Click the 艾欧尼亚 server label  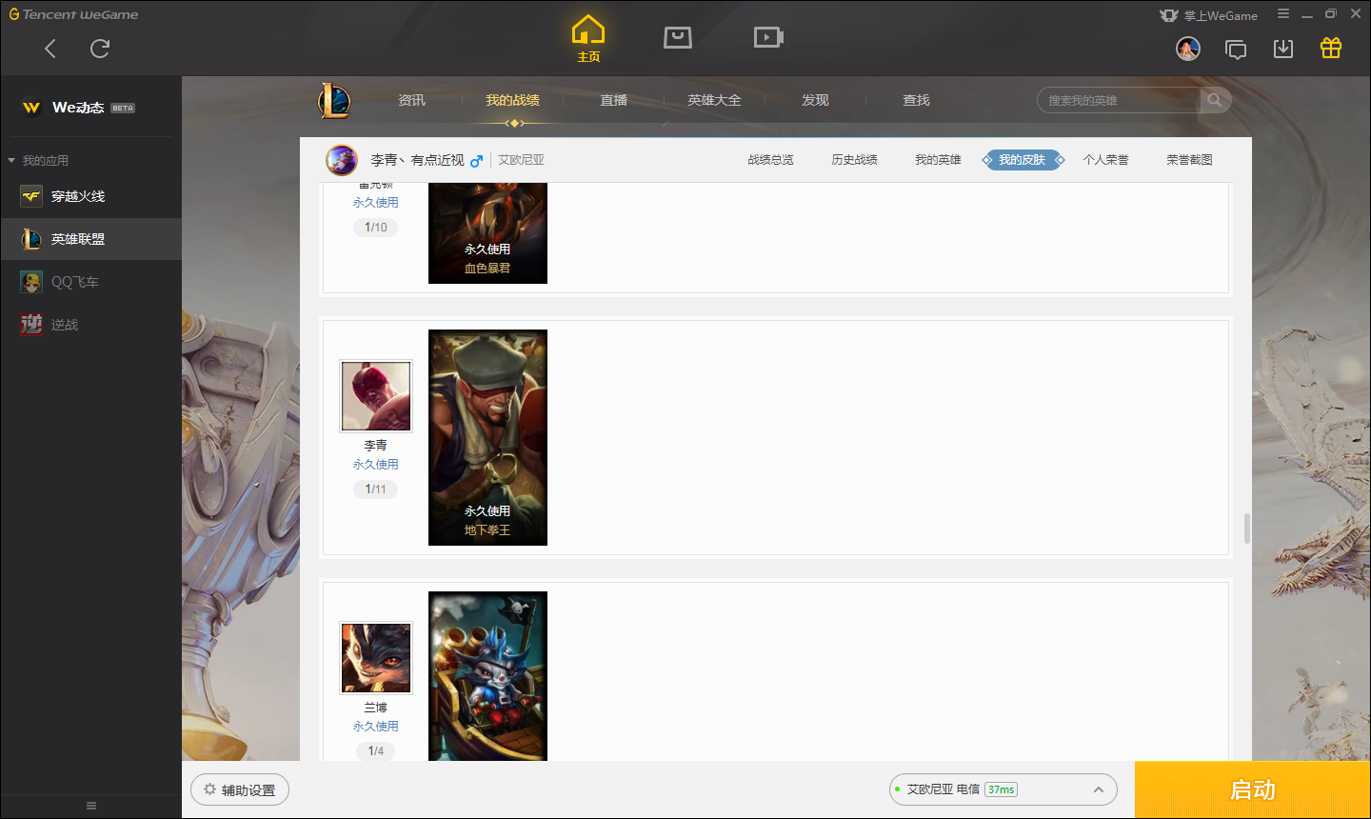pos(521,160)
